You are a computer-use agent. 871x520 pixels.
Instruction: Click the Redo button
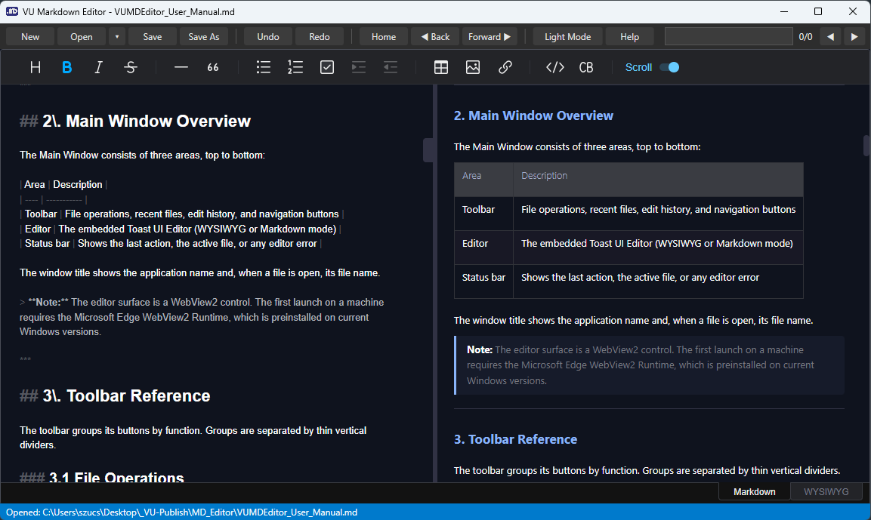(320, 37)
